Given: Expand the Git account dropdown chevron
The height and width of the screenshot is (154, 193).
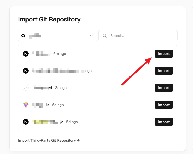Looking at the screenshot, I should point(91,36).
